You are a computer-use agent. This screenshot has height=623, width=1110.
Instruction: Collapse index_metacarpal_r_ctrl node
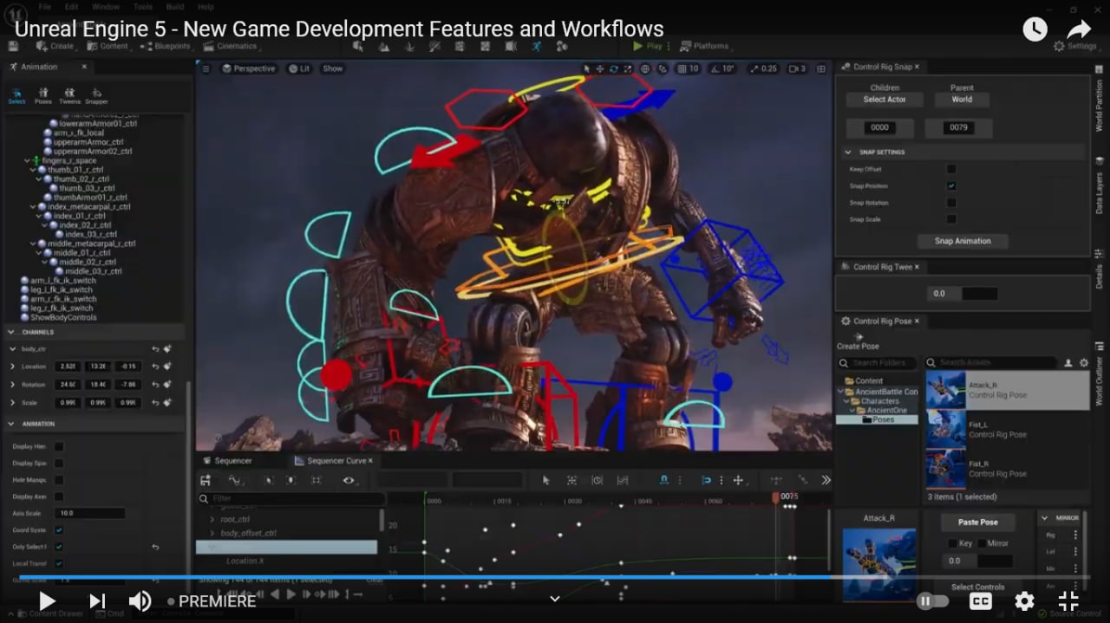[32, 207]
